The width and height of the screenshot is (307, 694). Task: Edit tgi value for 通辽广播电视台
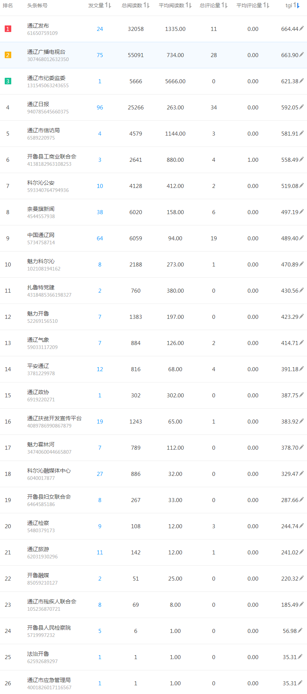click(x=301, y=55)
